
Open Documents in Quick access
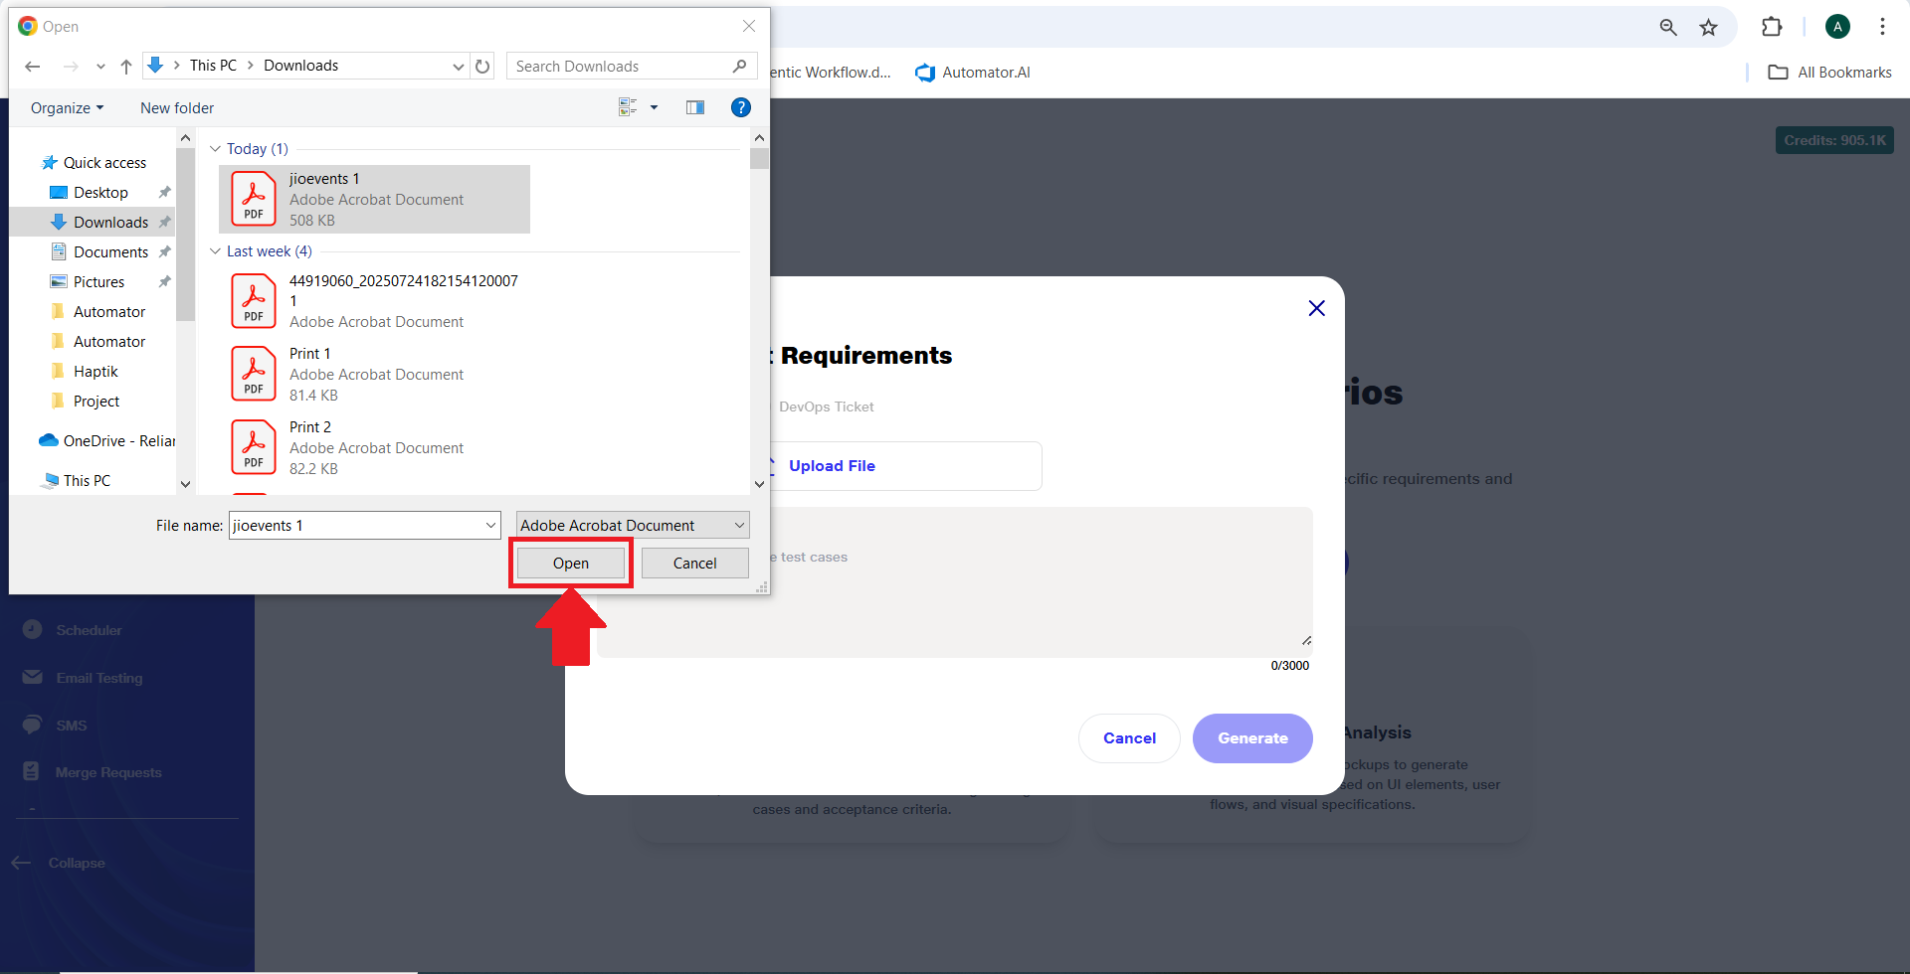click(110, 252)
